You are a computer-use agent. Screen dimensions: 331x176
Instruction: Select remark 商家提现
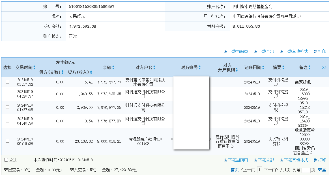pyautogui.click(x=303, y=82)
